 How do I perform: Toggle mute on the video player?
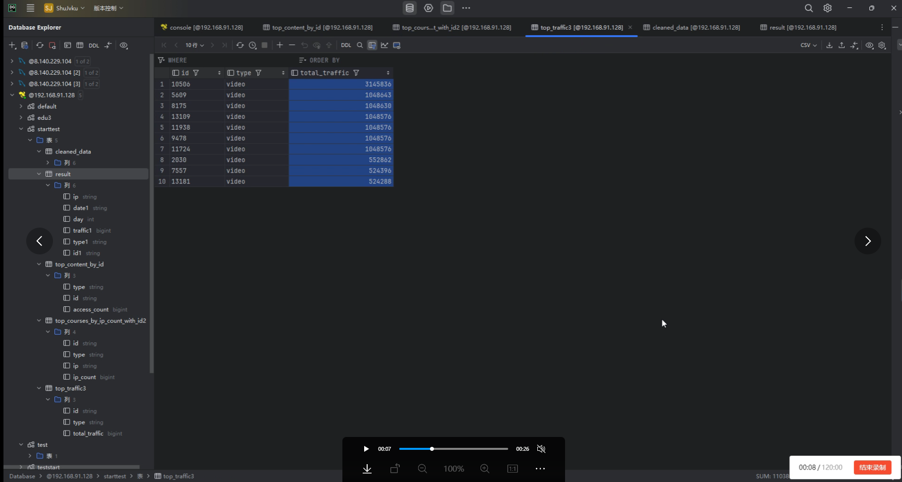(x=541, y=449)
